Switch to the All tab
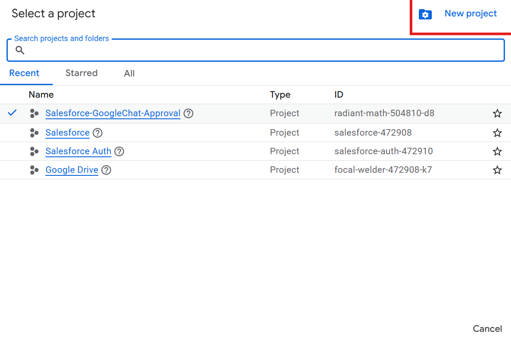 [x=129, y=73]
